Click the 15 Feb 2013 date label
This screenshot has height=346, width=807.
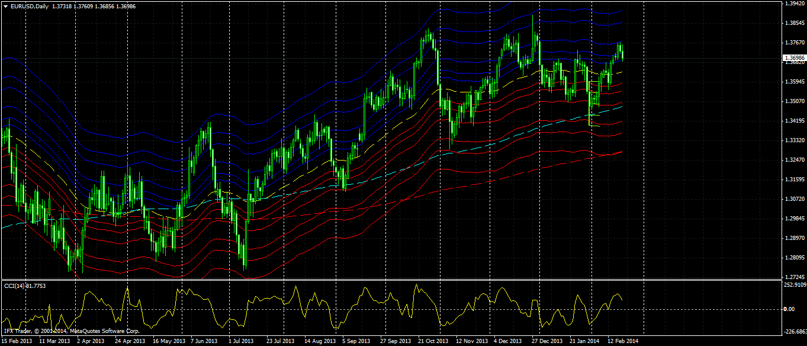17,341
